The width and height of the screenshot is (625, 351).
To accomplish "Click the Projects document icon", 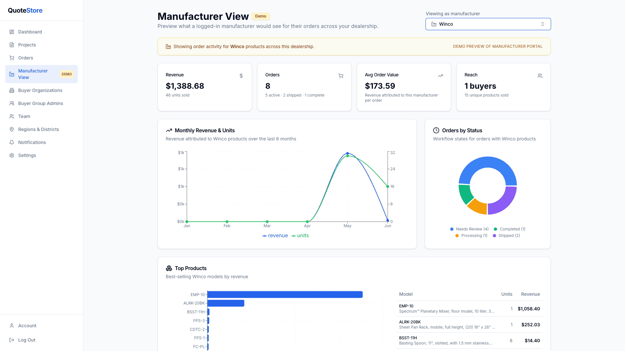I will [12, 45].
